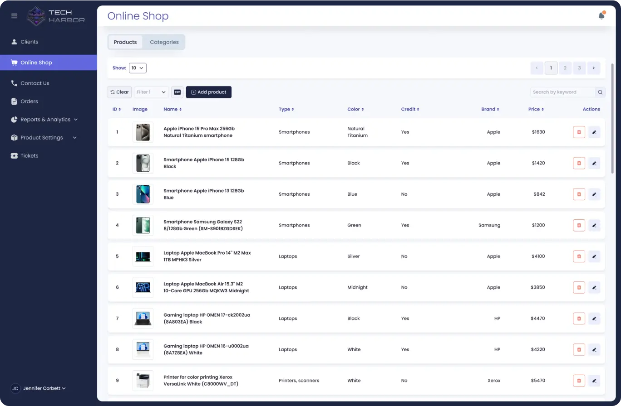Viewport: 621px width, 406px height.
Task: Open the notifications bell
Action: point(601,16)
